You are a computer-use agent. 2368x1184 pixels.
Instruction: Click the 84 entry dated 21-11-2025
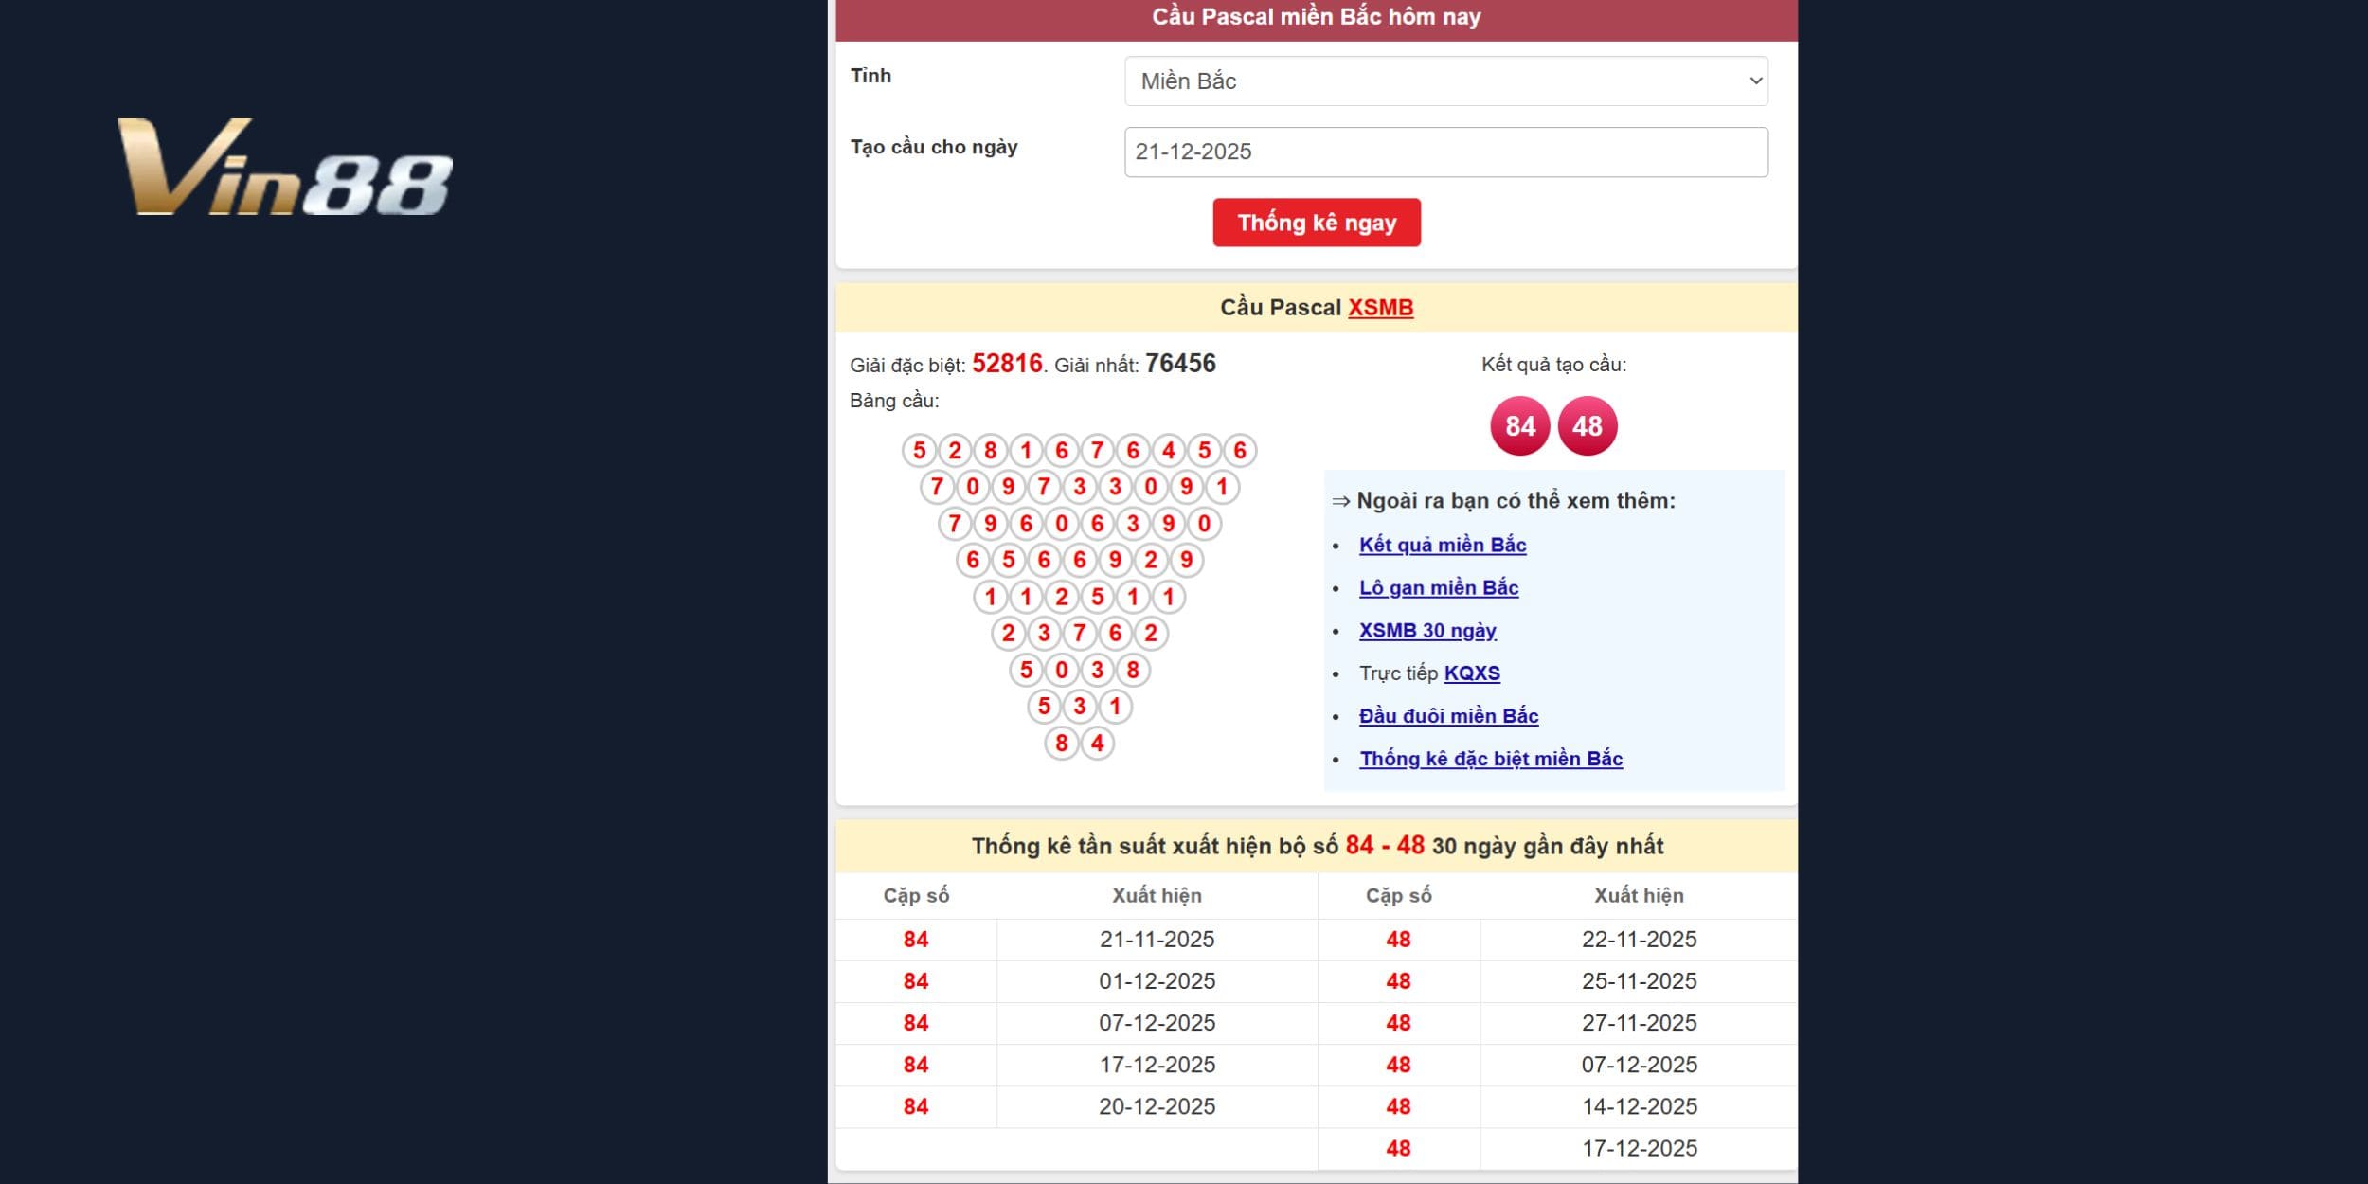915,940
